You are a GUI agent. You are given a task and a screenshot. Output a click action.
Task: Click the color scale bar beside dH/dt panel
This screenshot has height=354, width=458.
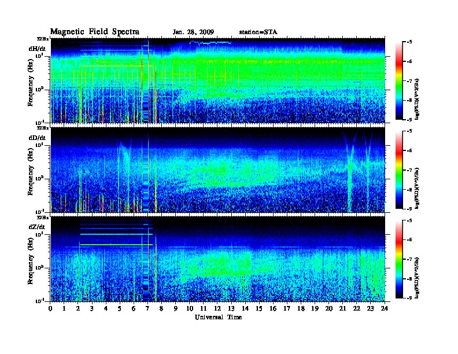pos(399,80)
